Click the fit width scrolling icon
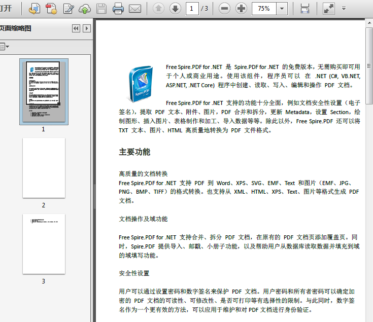The image size is (373, 322). 304,9
